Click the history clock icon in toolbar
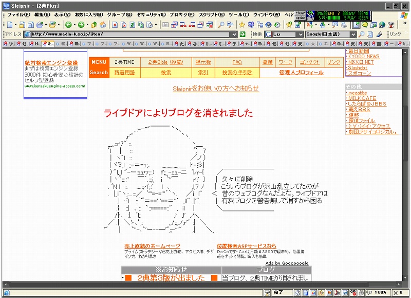This screenshot has height=298, width=411. click(x=277, y=25)
